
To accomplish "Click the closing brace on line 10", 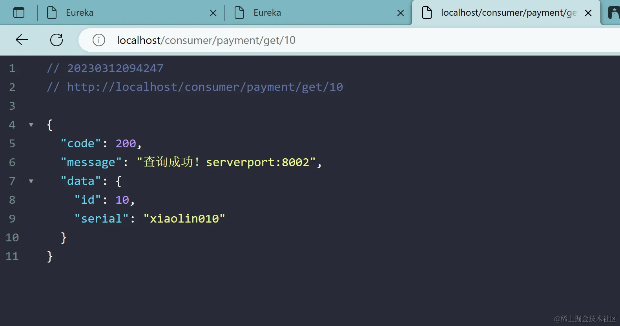I will pos(64,237).
